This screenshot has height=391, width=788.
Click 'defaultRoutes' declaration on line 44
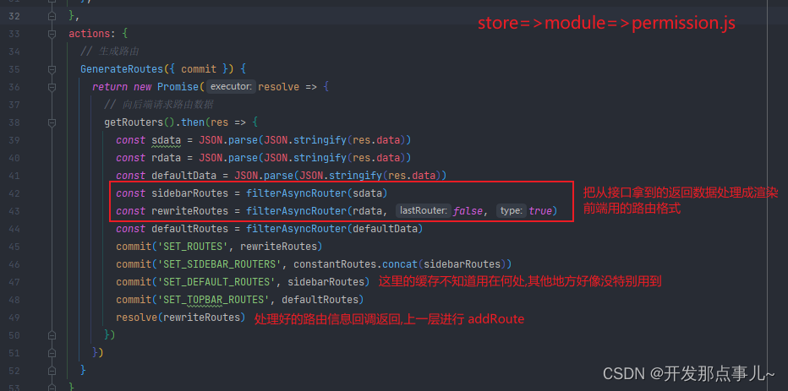pos(189,229)
